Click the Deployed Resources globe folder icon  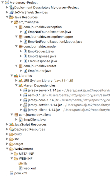coord(11,129)
